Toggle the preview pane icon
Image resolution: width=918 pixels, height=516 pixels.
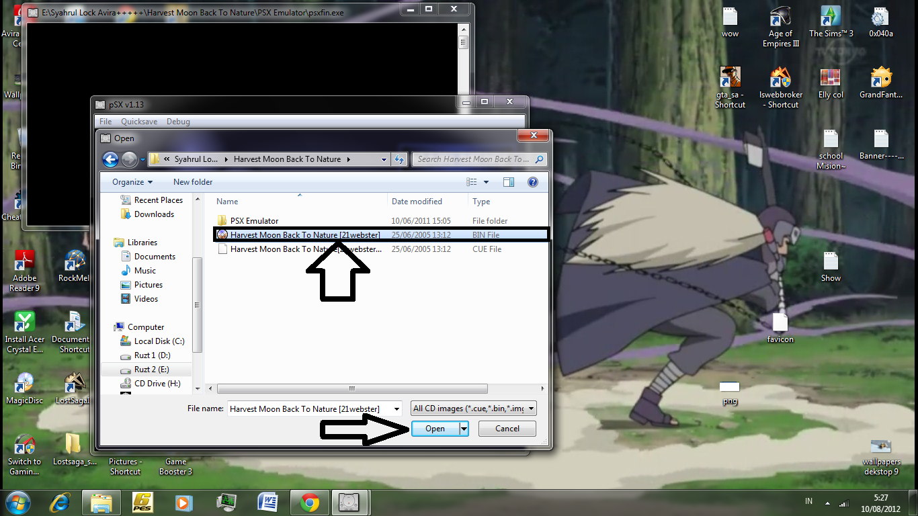509,182
